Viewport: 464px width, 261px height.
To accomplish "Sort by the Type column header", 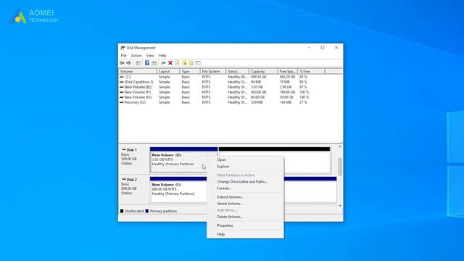I will [x=190, y=71].
